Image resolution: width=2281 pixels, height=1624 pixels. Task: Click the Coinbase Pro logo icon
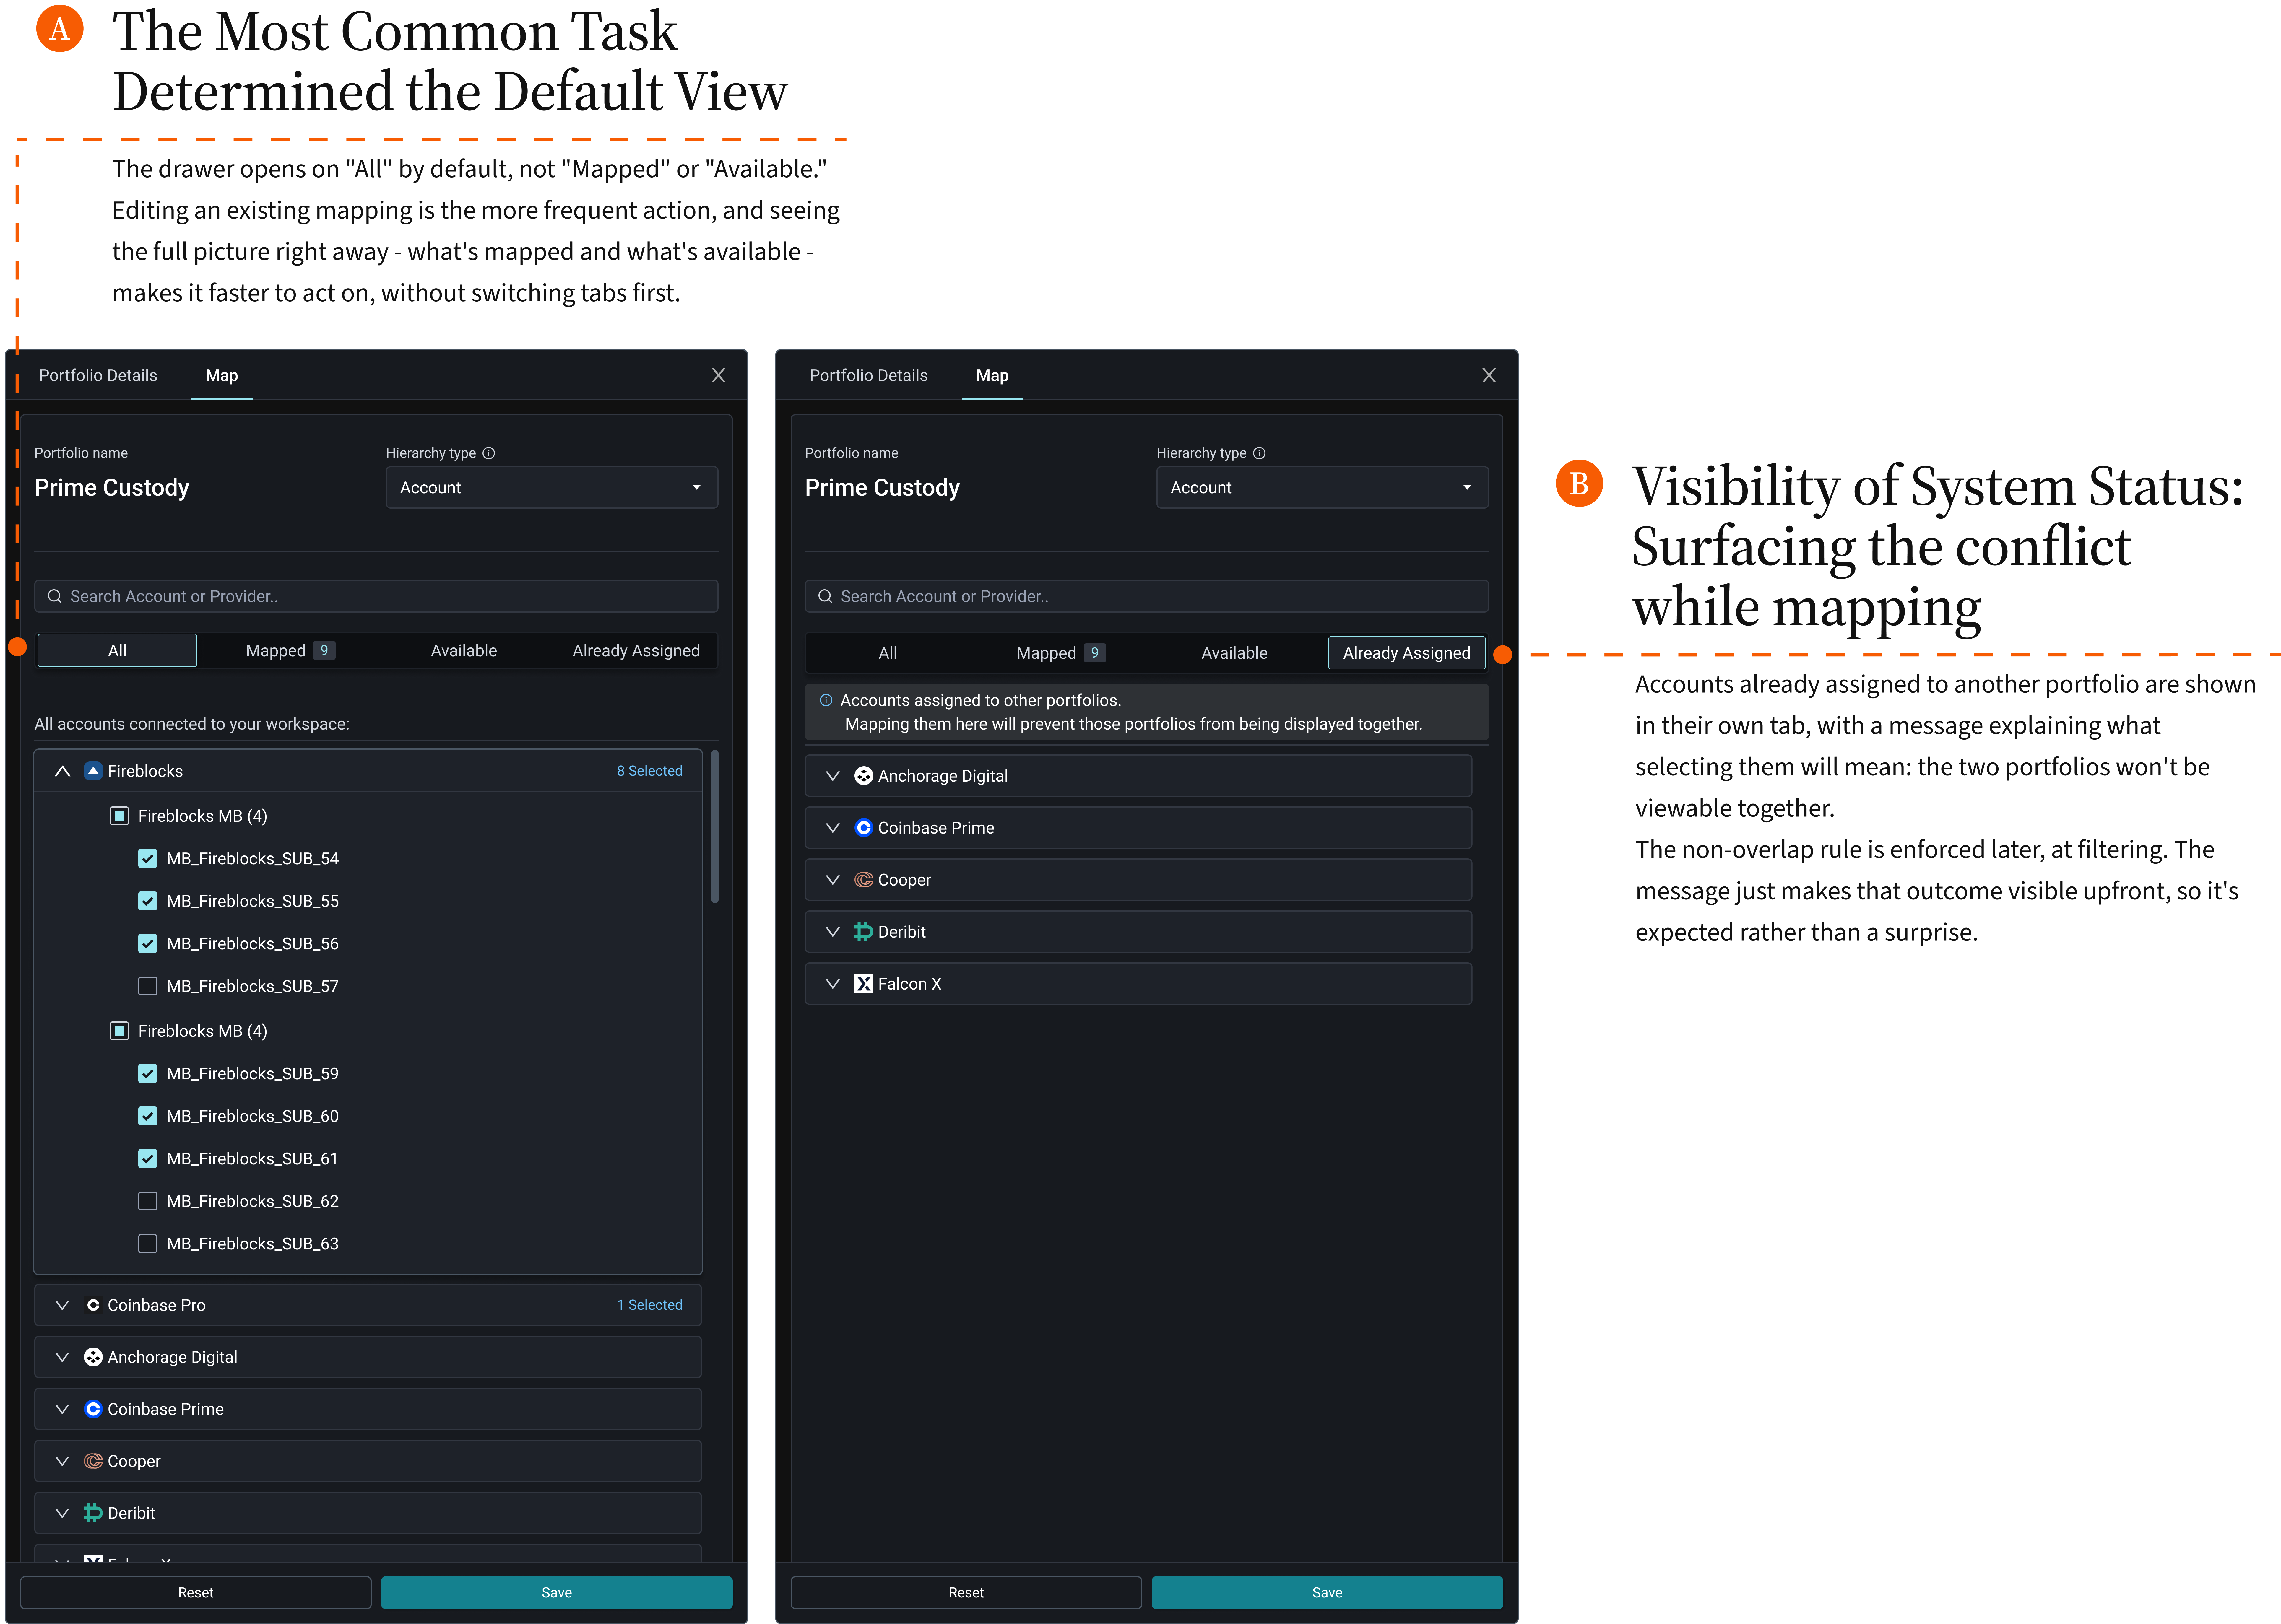[93, 1305]
